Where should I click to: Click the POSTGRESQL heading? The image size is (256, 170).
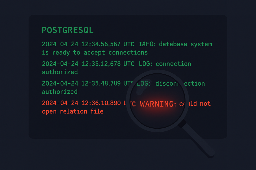(x=67, y=30)
